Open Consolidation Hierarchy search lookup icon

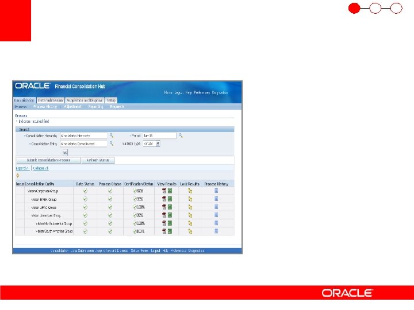112,135
